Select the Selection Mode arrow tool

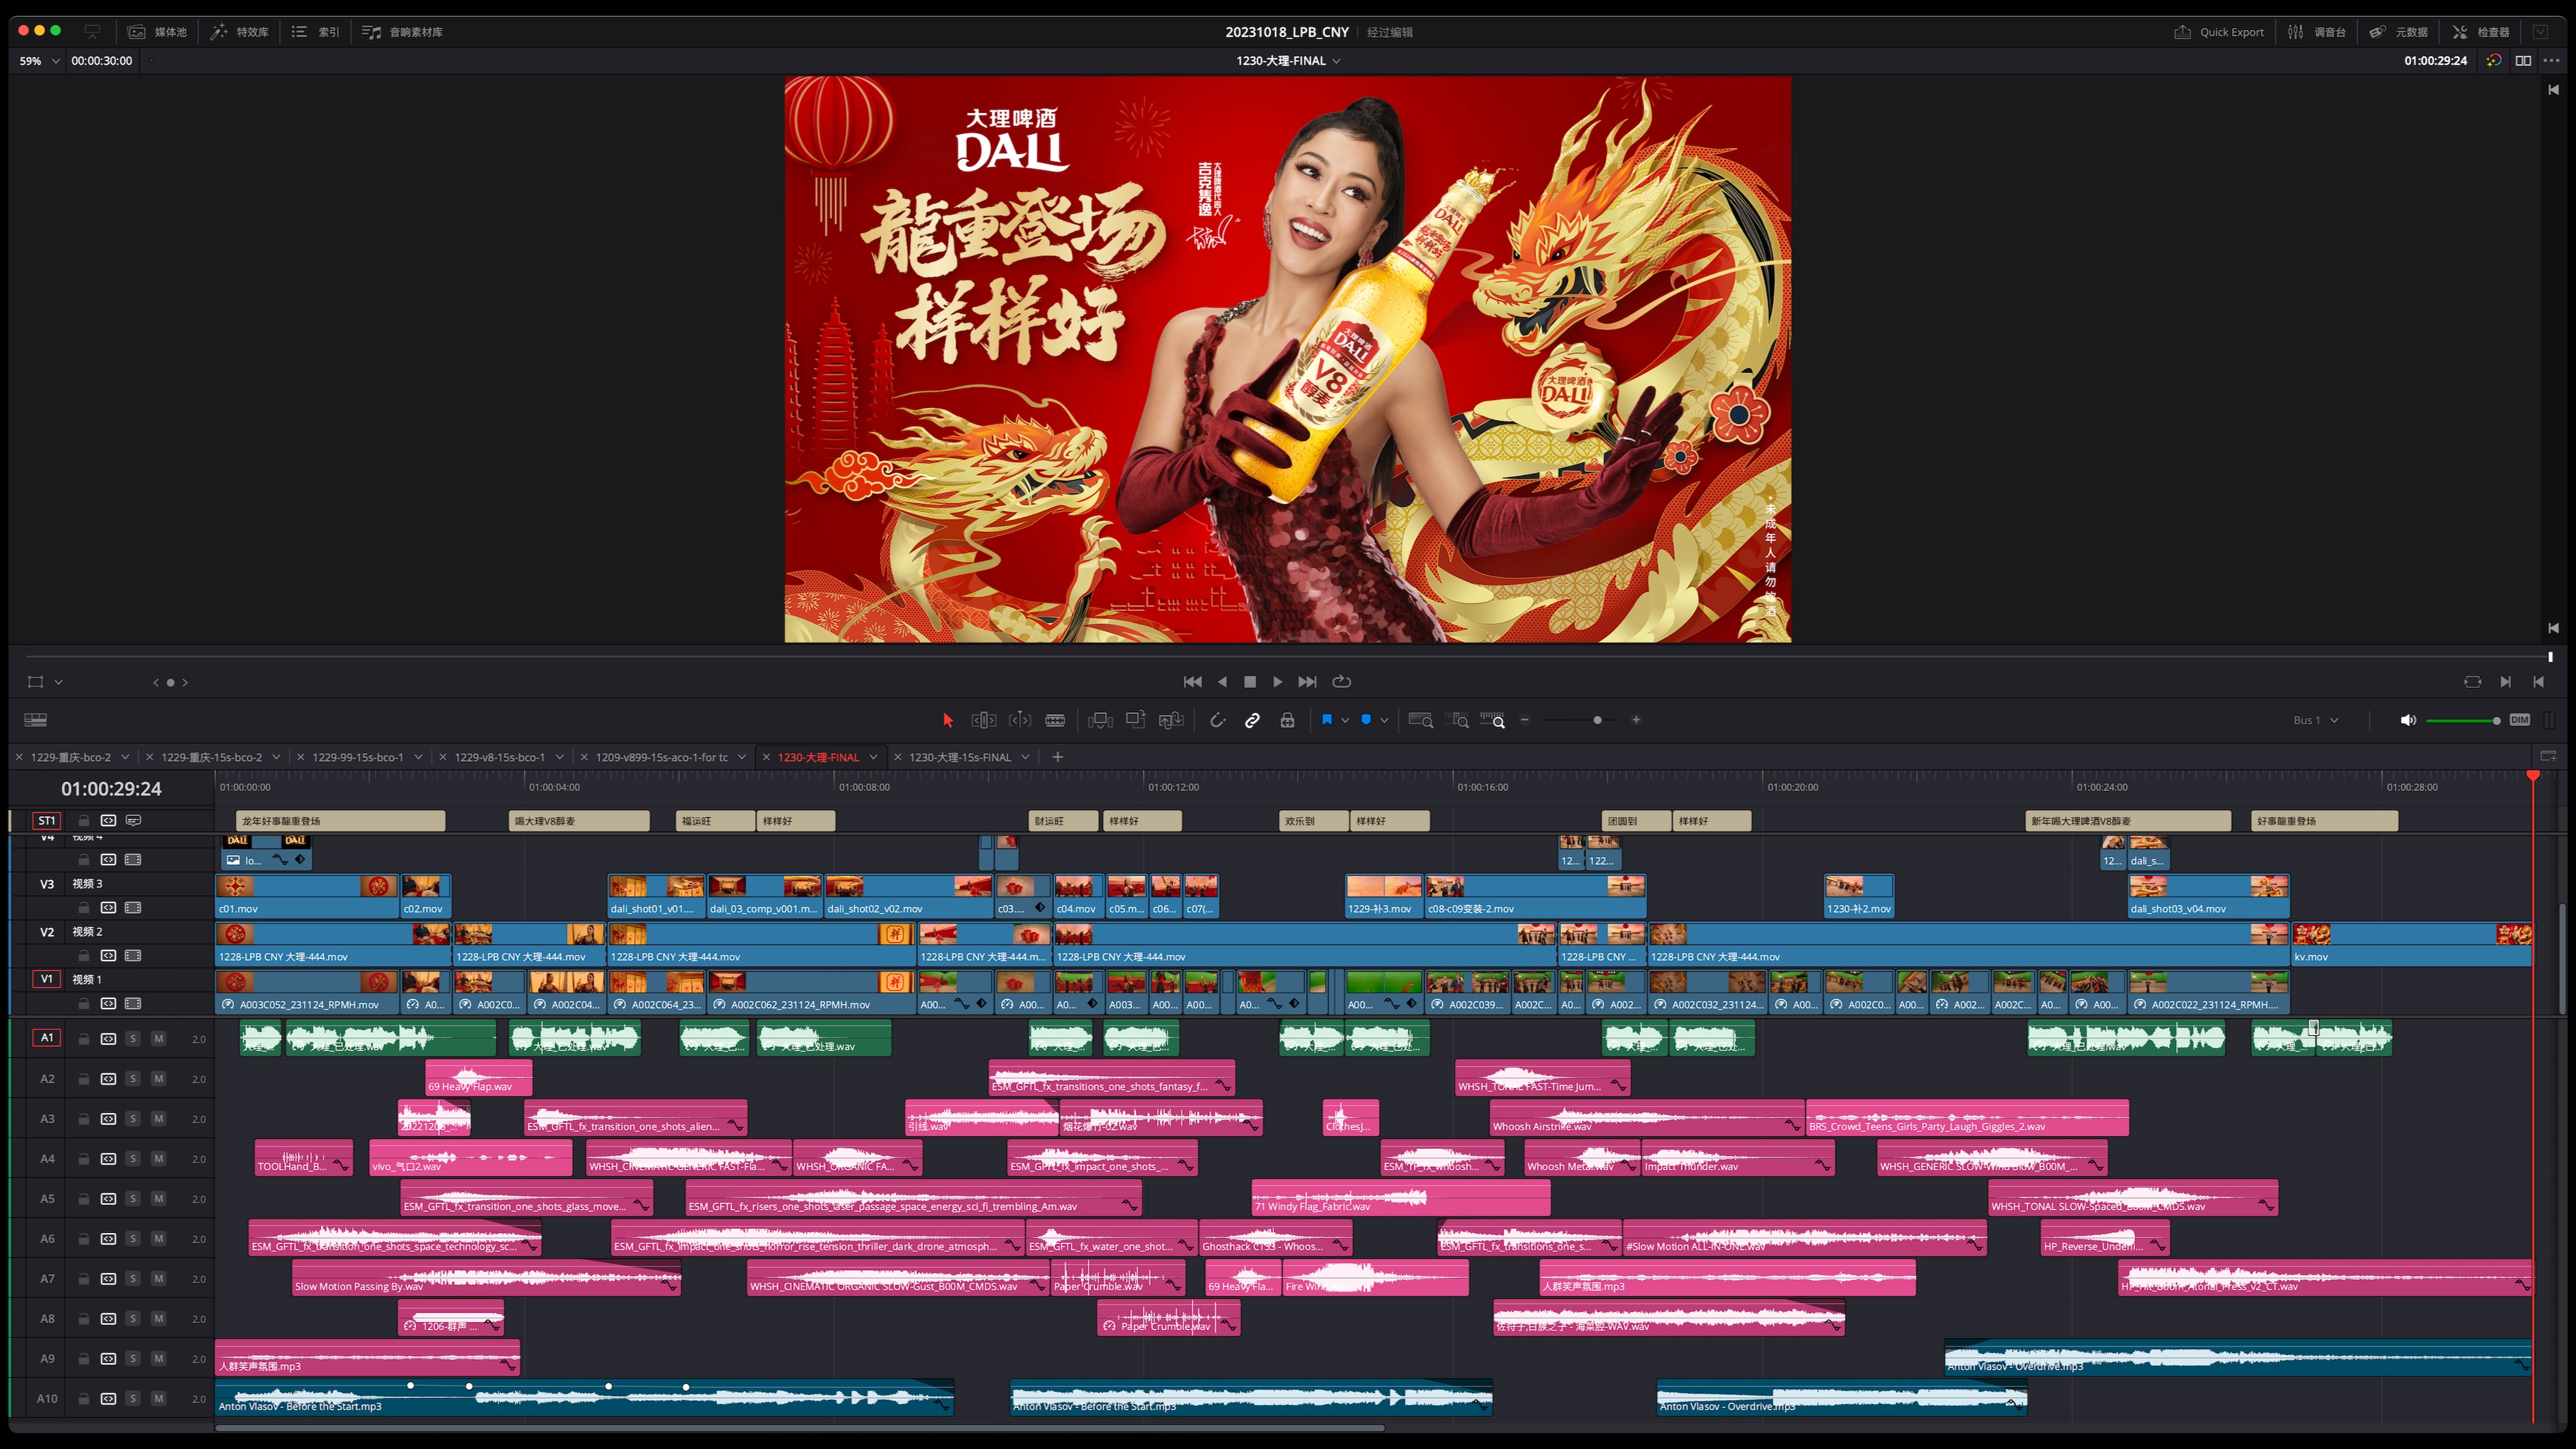[947, 720]
